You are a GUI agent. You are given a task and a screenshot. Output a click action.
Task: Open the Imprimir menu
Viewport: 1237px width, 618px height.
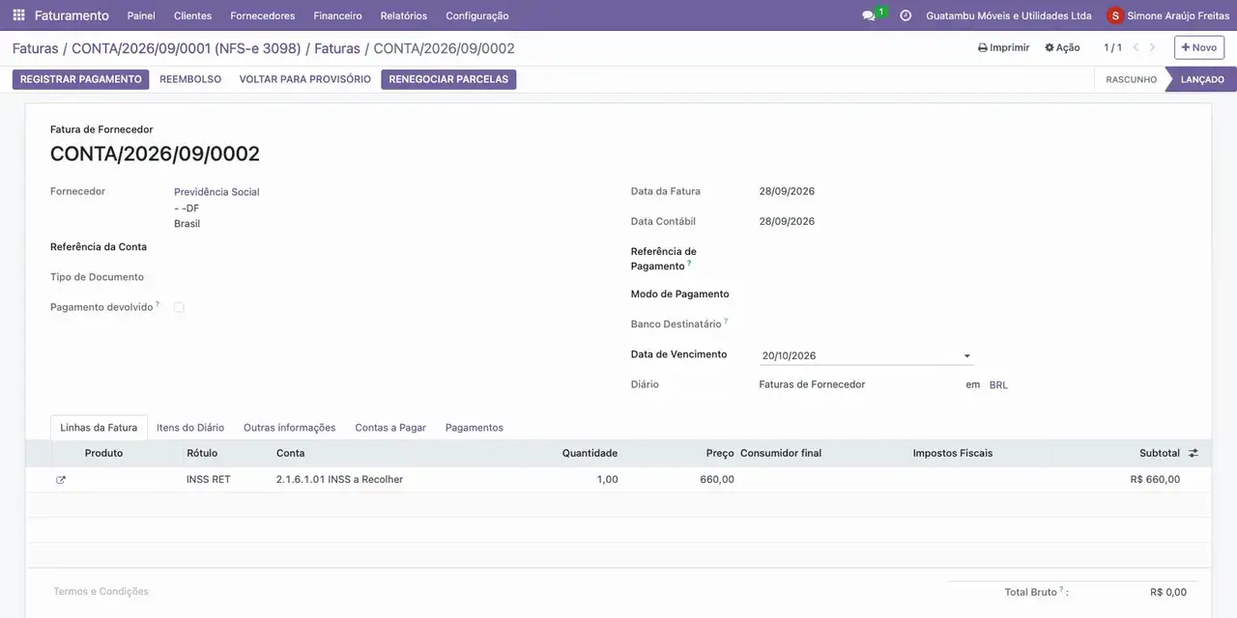[1003, 47]
